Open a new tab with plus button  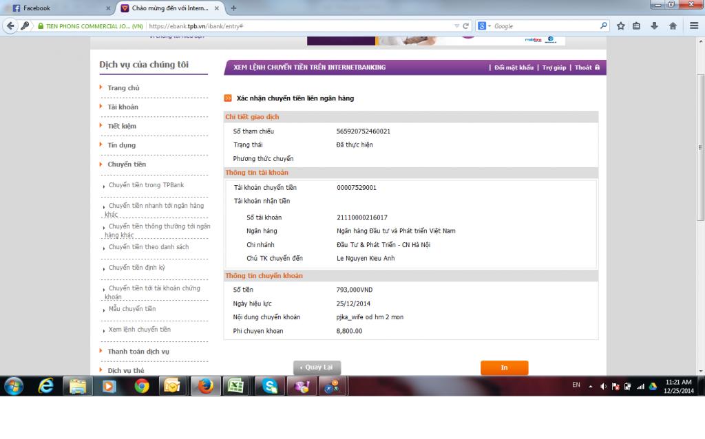coord(233,8)
